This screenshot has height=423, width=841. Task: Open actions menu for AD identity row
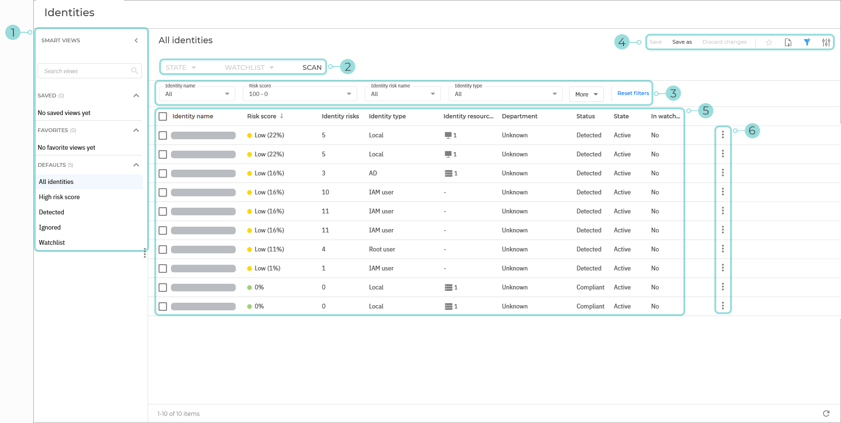coord(722,173)
